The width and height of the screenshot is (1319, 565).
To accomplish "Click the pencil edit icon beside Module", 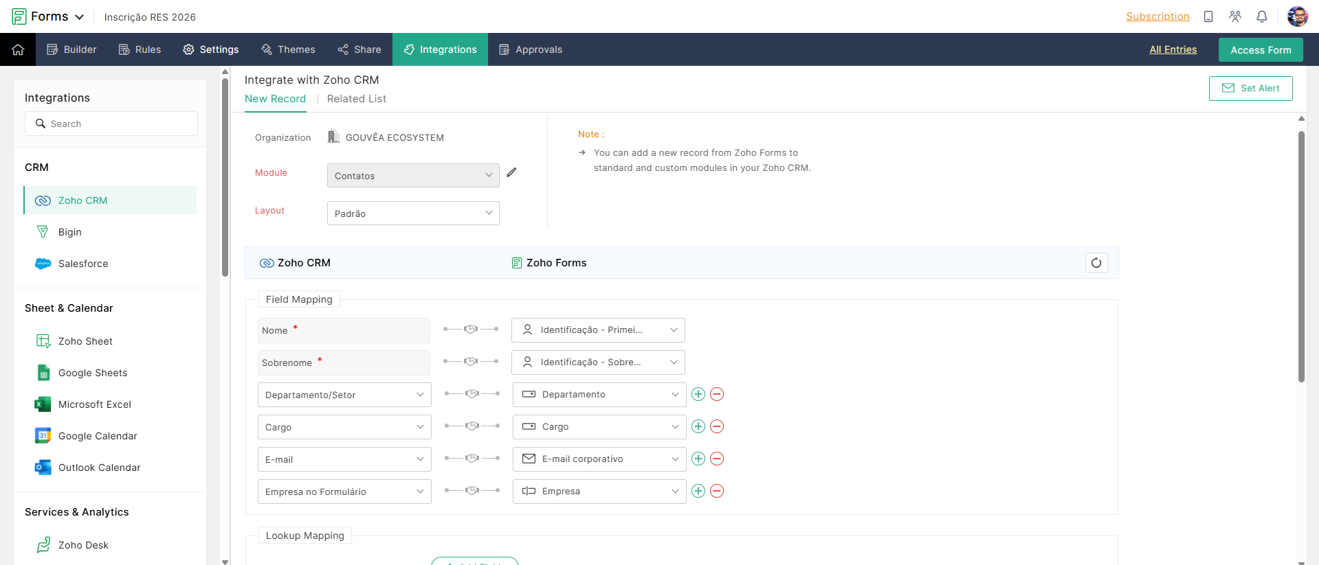I will click(511, 172).
